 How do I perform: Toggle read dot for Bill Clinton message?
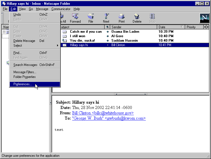click(x=108, y=45)
